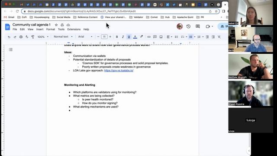The image size is (277, 156).
Task: Move the document to a folder
Action: pyautogui.click(x=62, y=25)
